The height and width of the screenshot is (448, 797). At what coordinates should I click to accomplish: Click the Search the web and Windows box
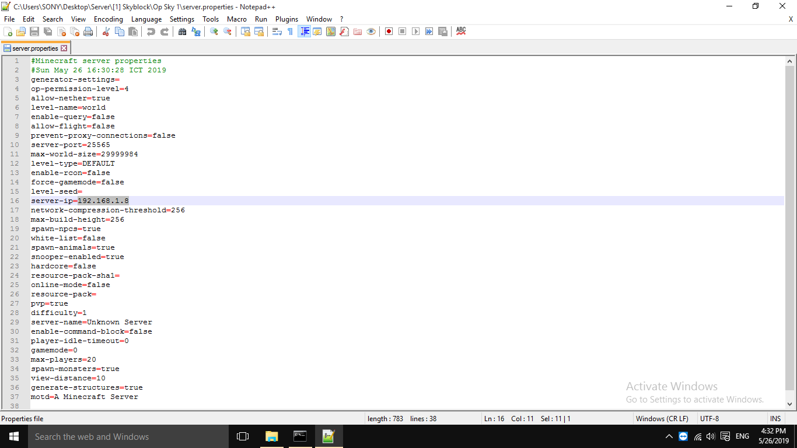[128, 436]
